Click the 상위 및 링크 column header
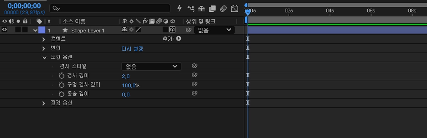 click(201, 21)
